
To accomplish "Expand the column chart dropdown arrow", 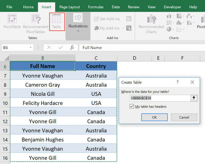I will pos(173,16).
